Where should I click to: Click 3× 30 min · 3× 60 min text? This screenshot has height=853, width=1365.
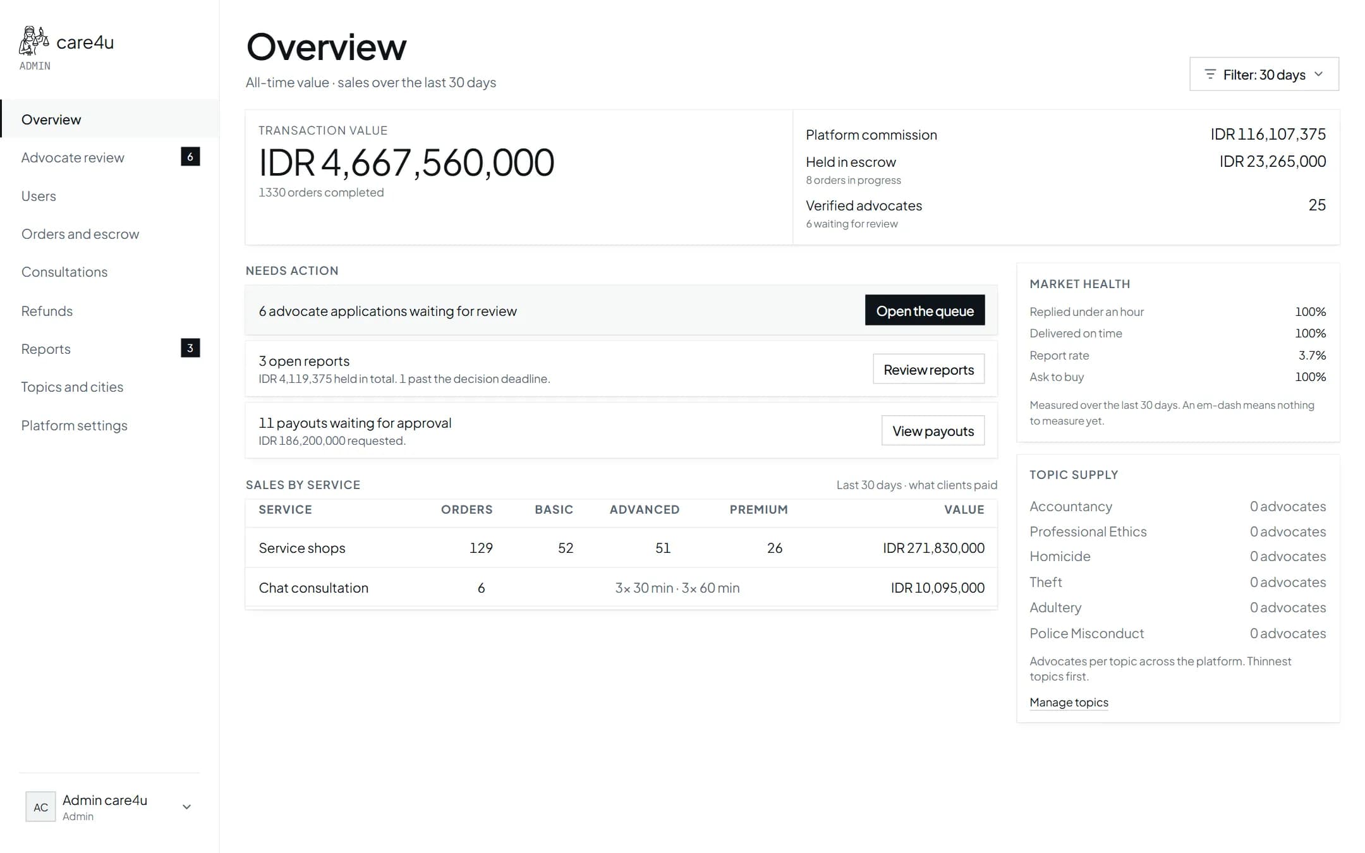[x=677, y=588]
